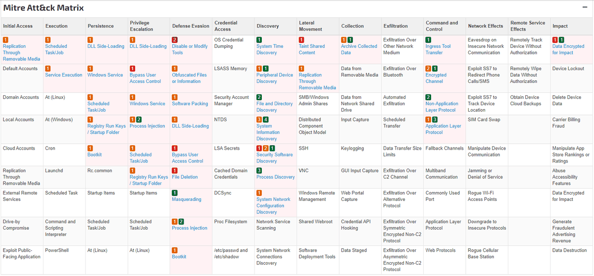The image size is (594, 276).
Task: Open Process Discovery link
Action: [x=275, y=177]
